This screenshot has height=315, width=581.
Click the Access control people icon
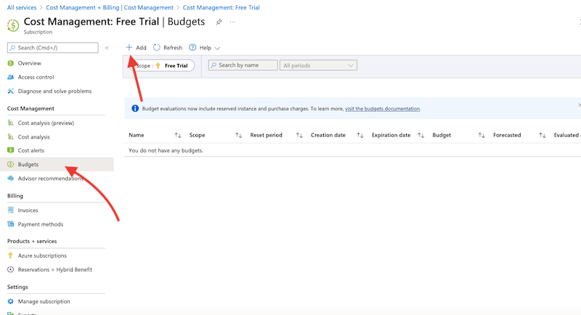pyautogui.click(x=11, y=77)
